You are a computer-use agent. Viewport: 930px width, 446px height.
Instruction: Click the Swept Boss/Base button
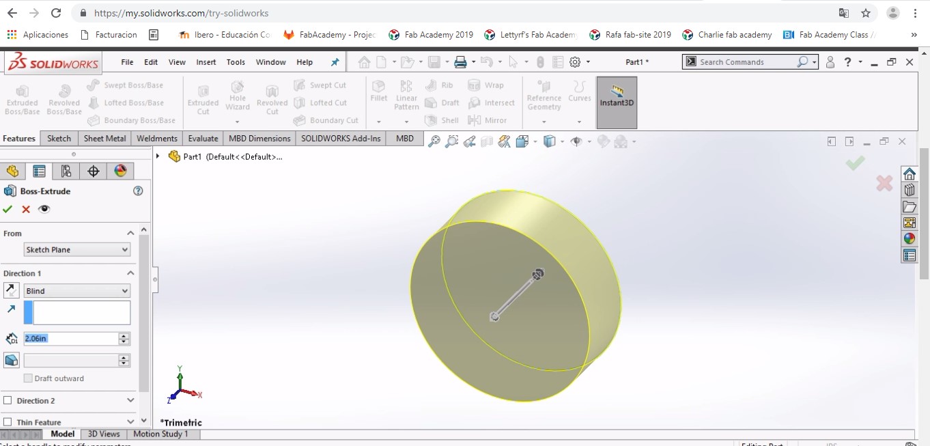tap(126, 85)
